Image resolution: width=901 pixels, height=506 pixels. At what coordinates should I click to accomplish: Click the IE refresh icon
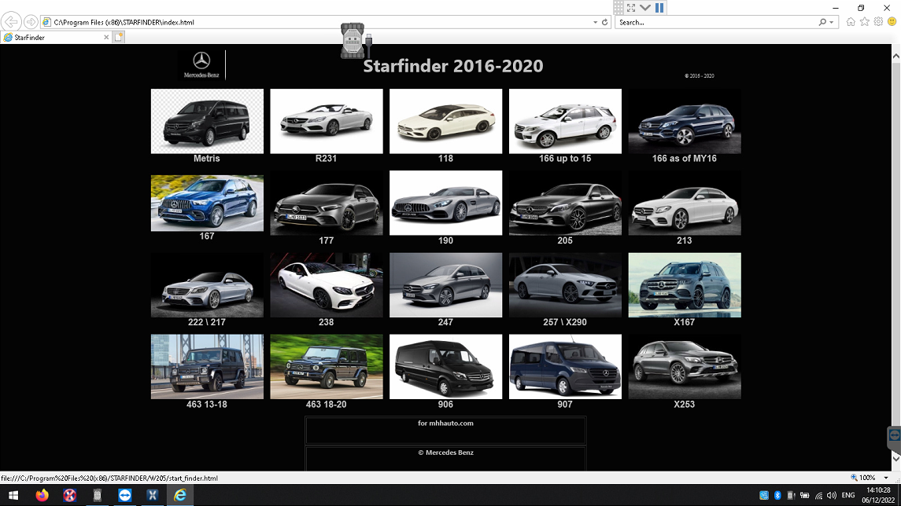(x=604, y=22)
